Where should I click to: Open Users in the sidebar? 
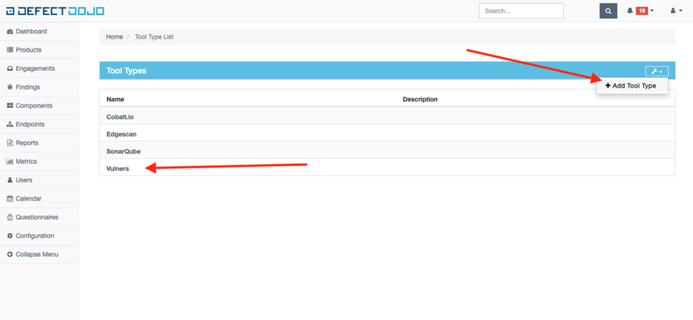24,180
